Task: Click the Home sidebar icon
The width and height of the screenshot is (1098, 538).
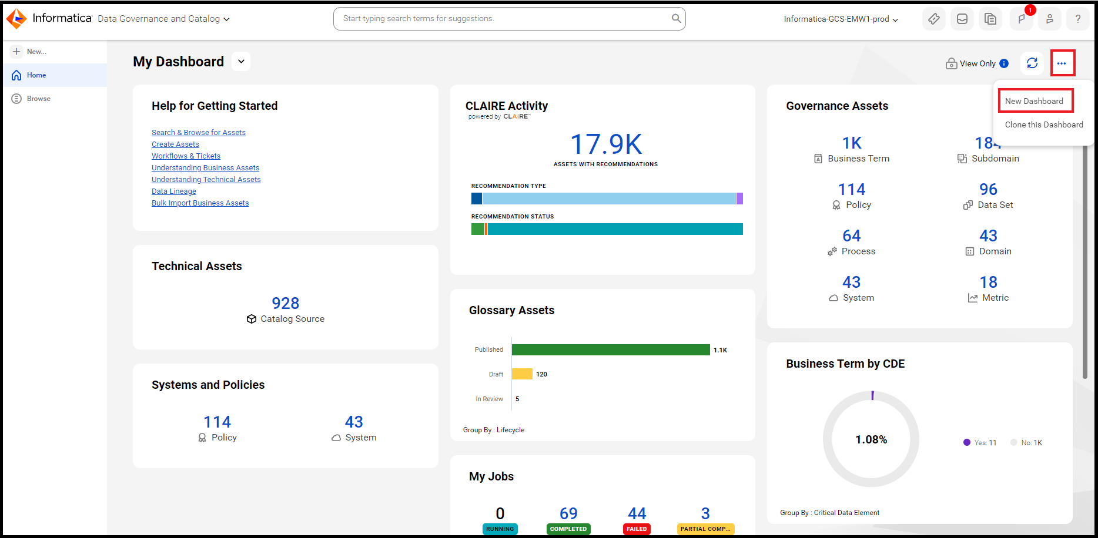Action: (16, 75)
